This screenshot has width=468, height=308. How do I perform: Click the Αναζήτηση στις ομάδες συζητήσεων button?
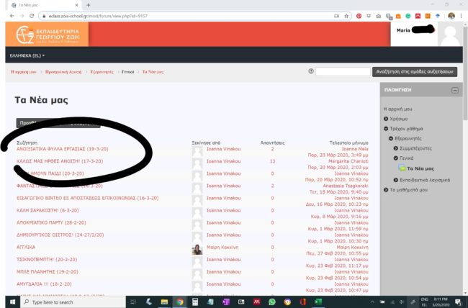point(415,72)
